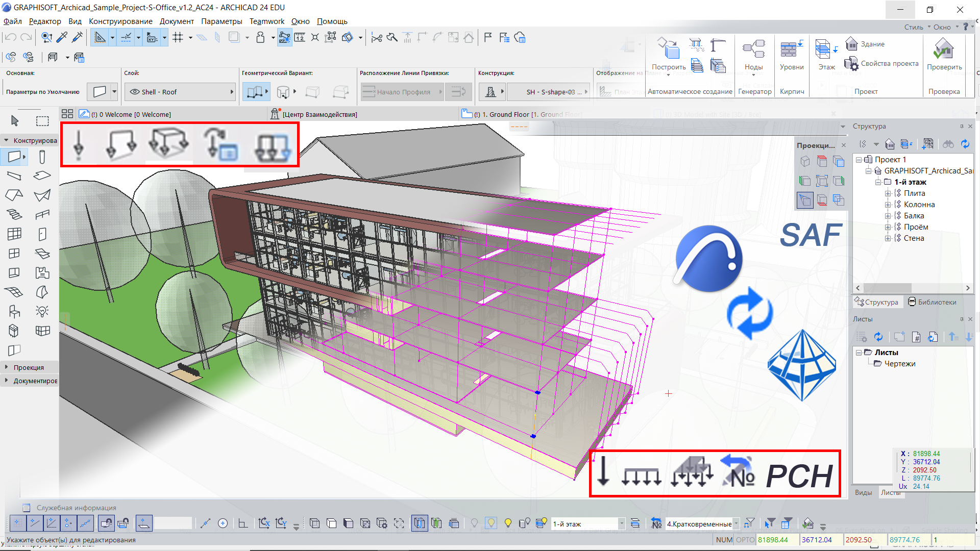This screenshot has height=551, width=980.
Task: Click the Проверить checkmark icon
Action: tap(944, 49)
